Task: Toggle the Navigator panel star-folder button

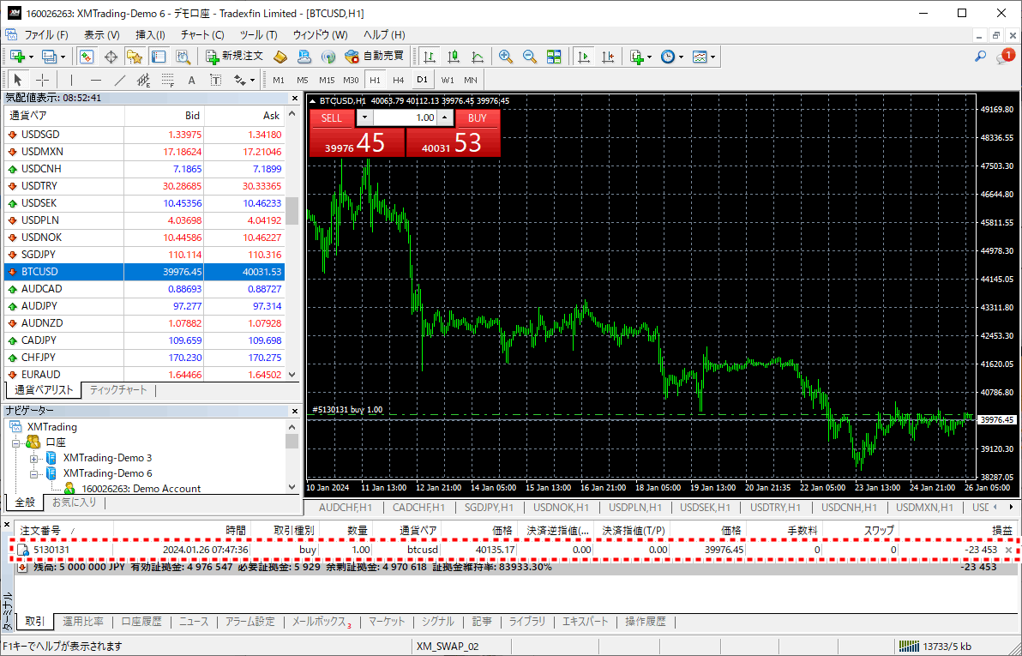Action: tap(135, 57)
